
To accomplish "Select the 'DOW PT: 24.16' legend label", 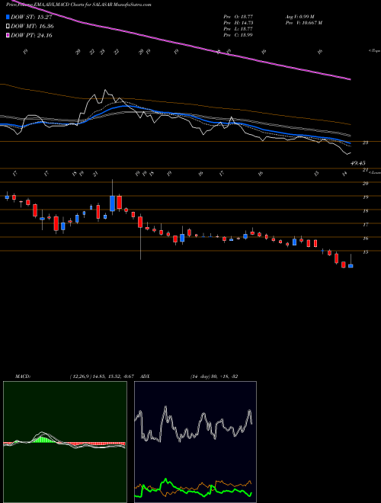I will (32, 35).
